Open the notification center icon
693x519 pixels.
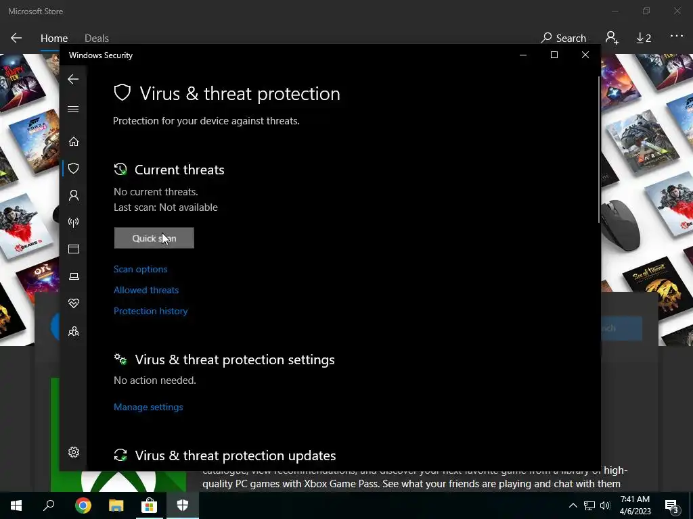(x=672, y=506)
